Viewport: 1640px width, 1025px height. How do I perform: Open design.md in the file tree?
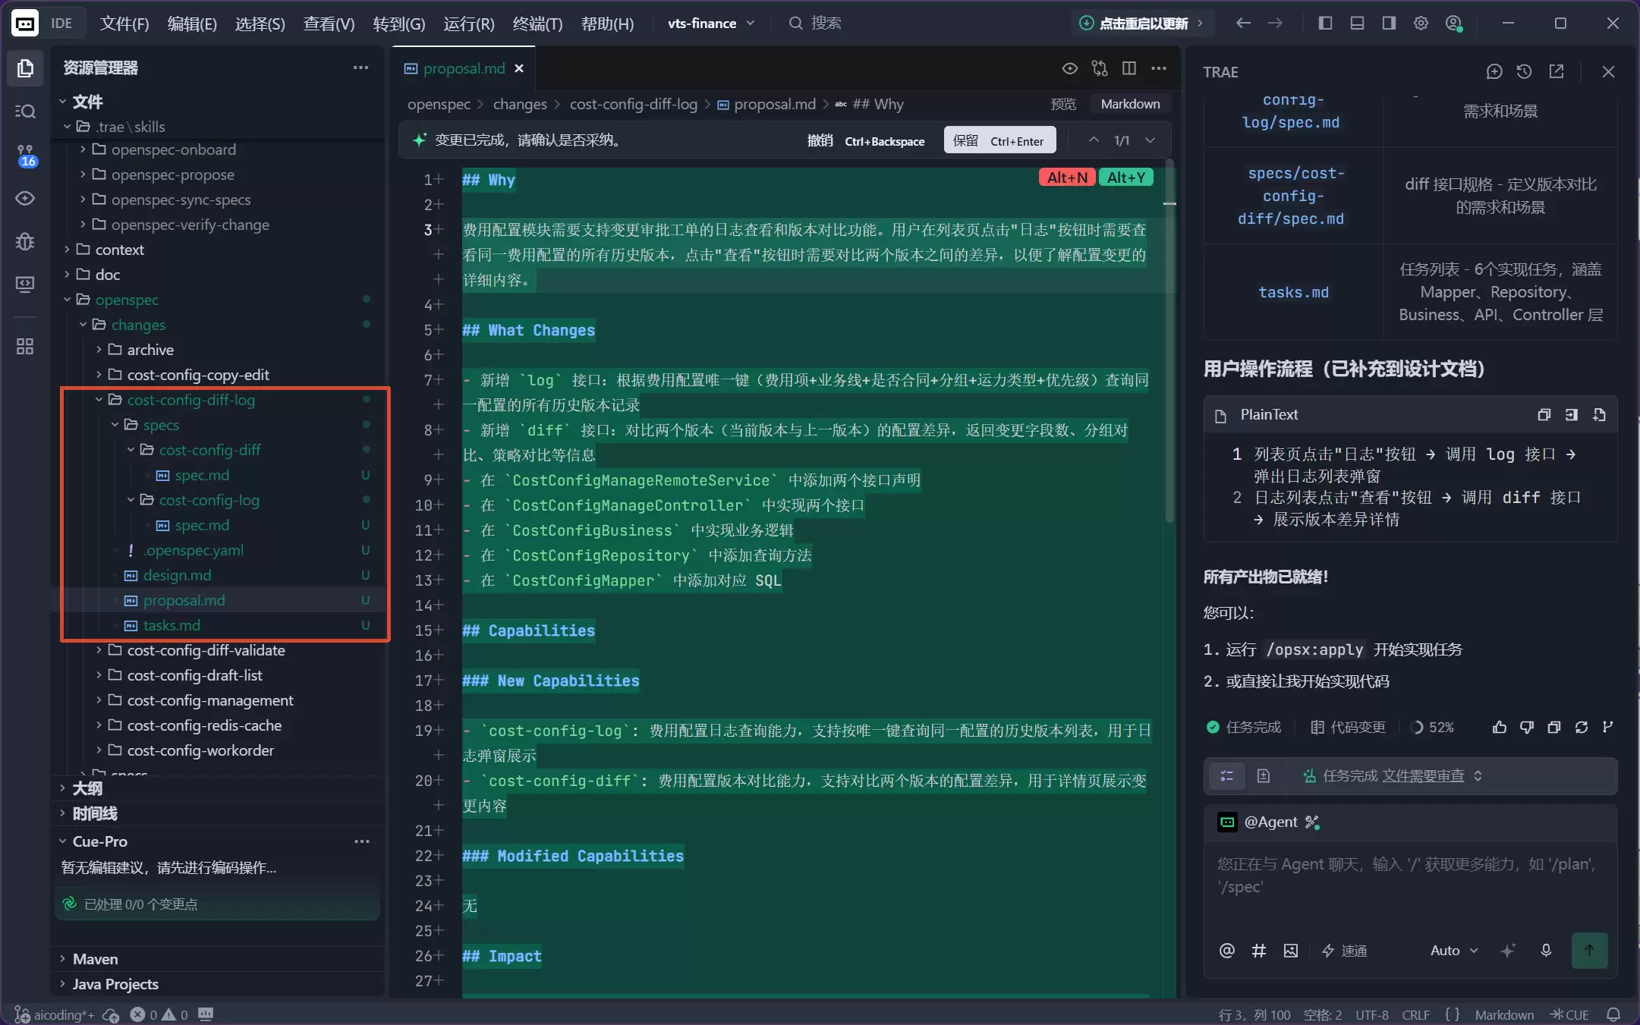[x=177, y=575]
